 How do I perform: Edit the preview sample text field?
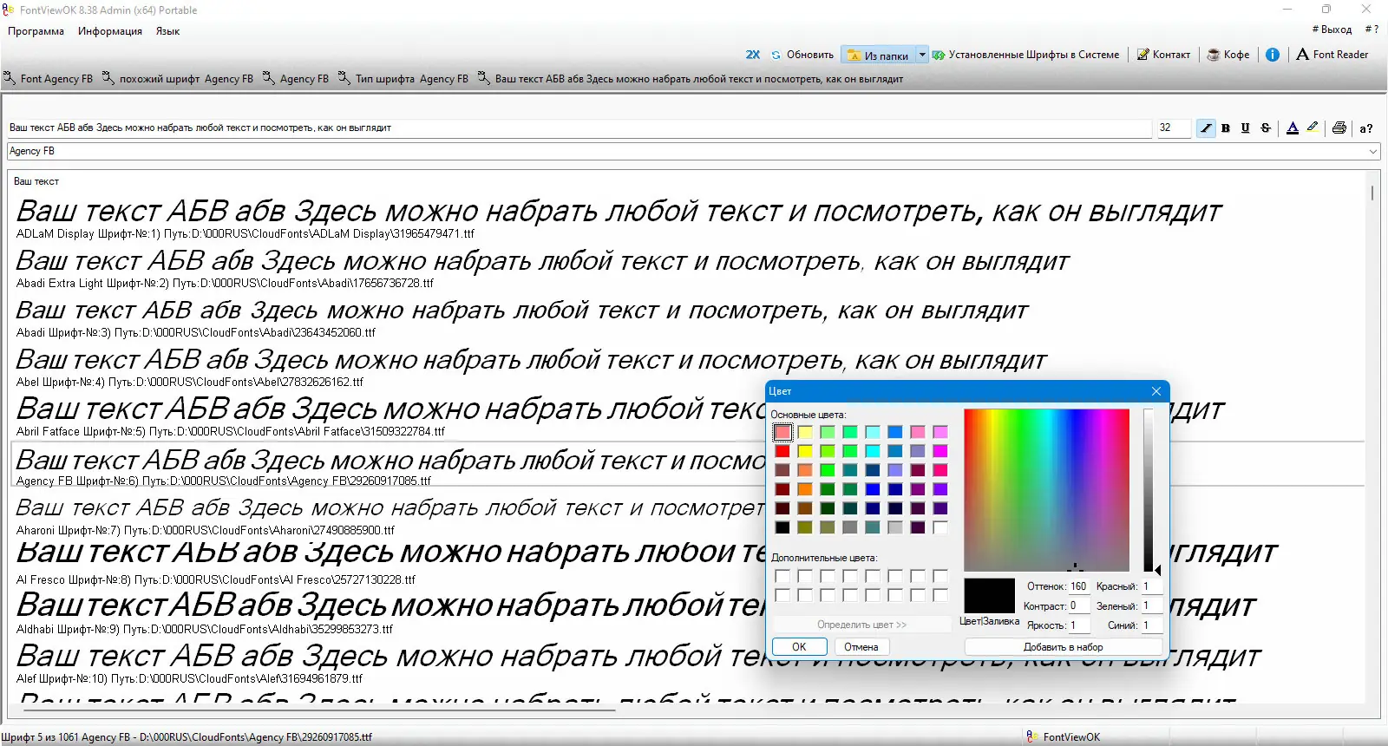click(579, 128)
